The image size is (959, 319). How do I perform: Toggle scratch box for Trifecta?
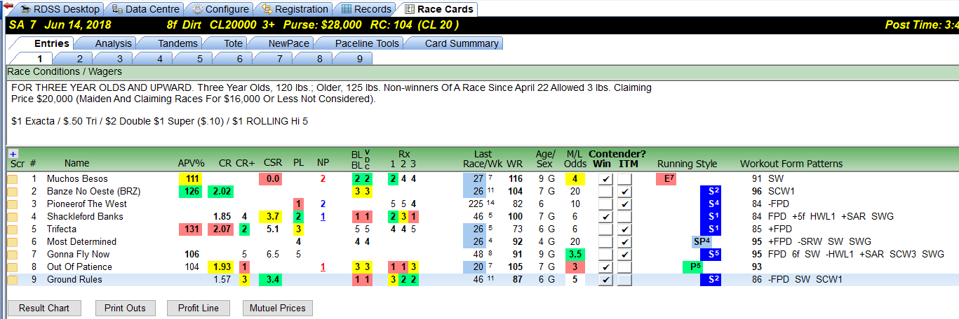(13, 229)
